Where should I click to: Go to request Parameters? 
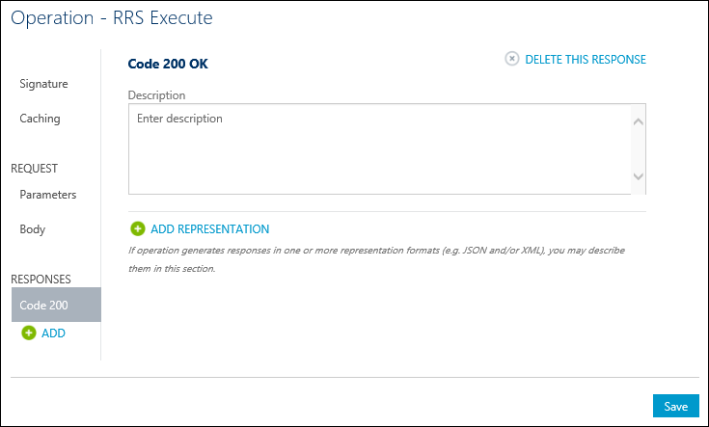click(48, 195)
